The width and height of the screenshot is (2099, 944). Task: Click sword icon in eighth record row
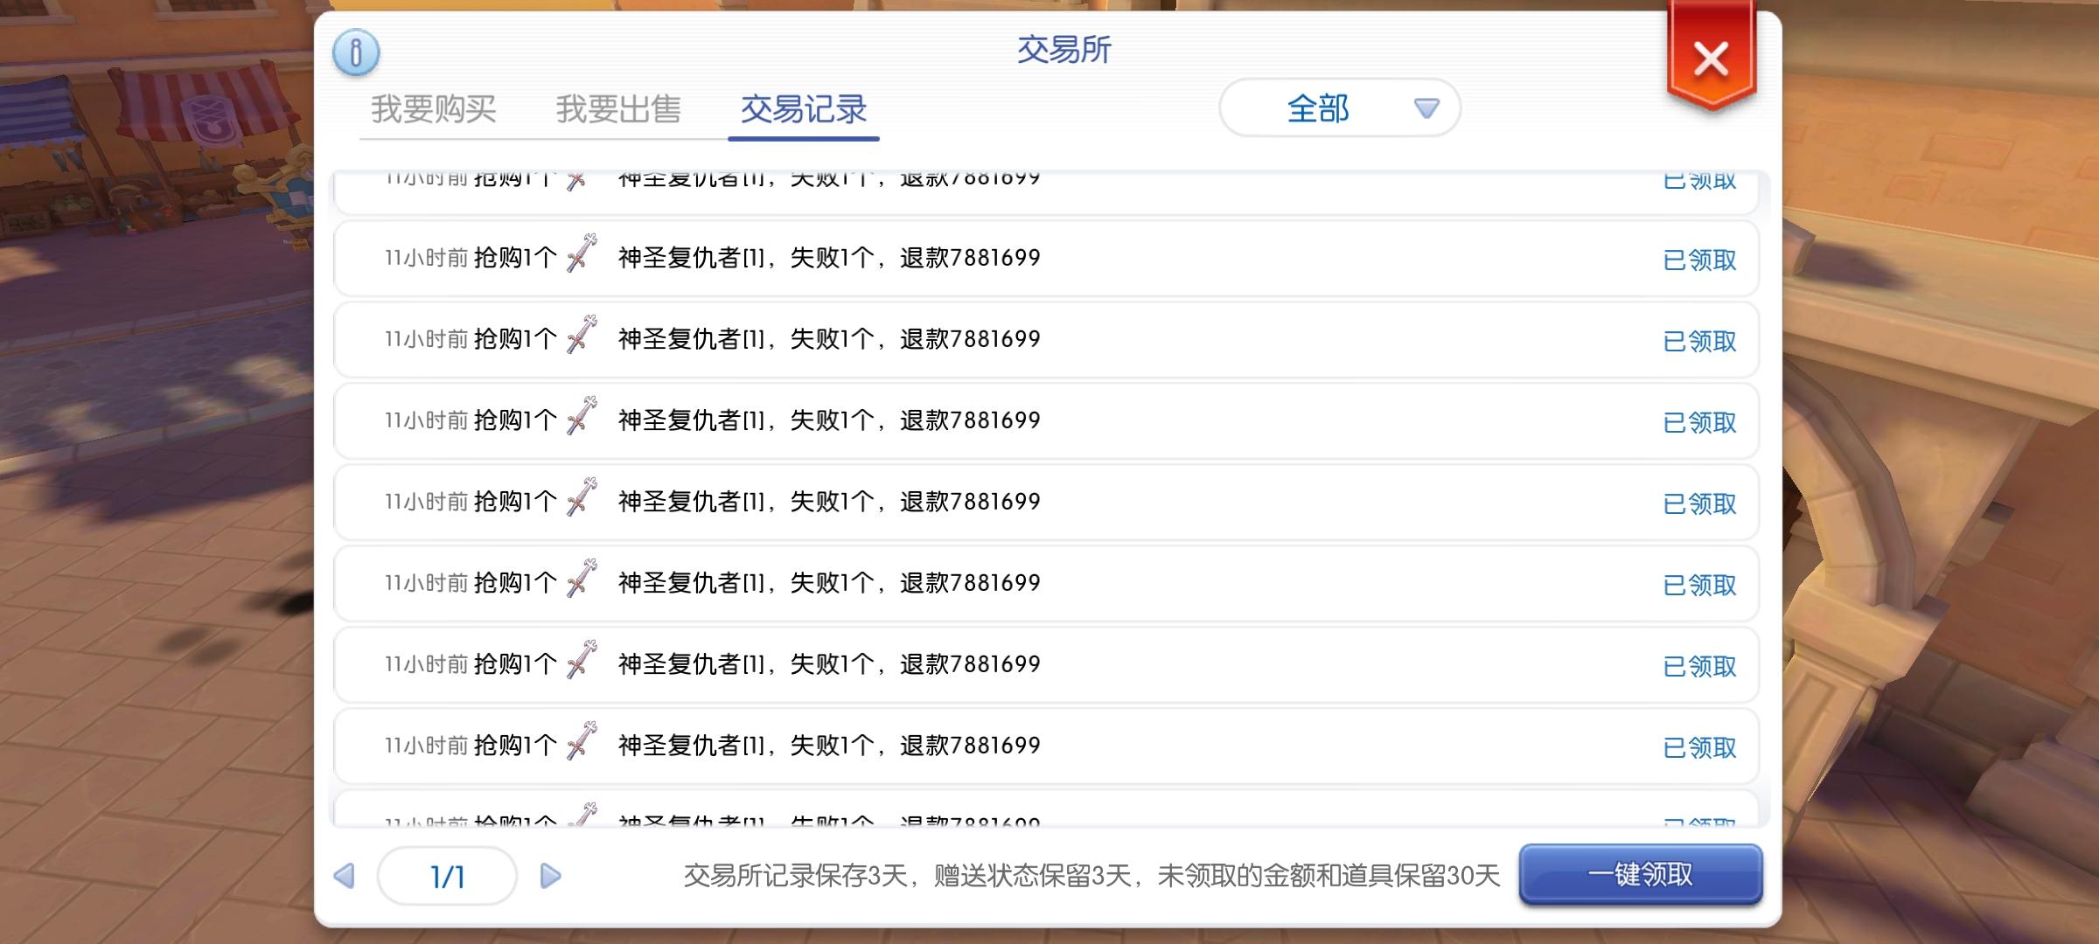coord(582,741)
